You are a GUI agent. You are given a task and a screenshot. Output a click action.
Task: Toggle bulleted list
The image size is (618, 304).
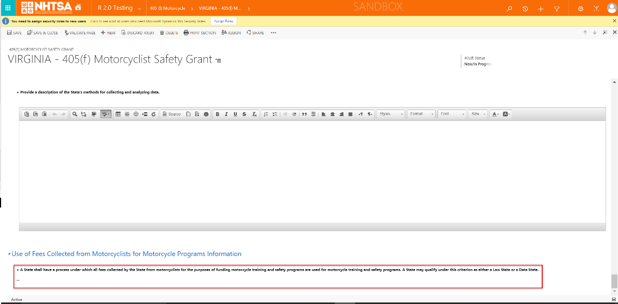[x=275, y=114]
